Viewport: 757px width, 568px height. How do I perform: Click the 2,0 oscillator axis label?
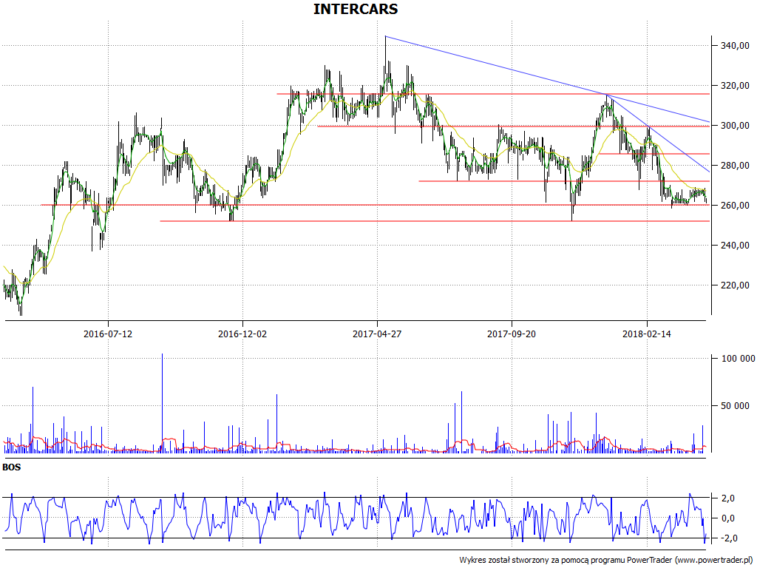tap(728, 498)
